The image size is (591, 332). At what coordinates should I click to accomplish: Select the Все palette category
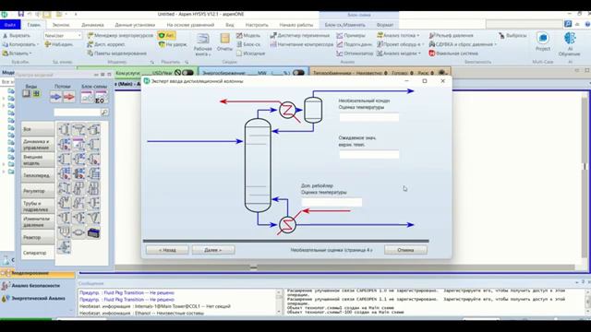pyautogui.click(x=38, y=129)
